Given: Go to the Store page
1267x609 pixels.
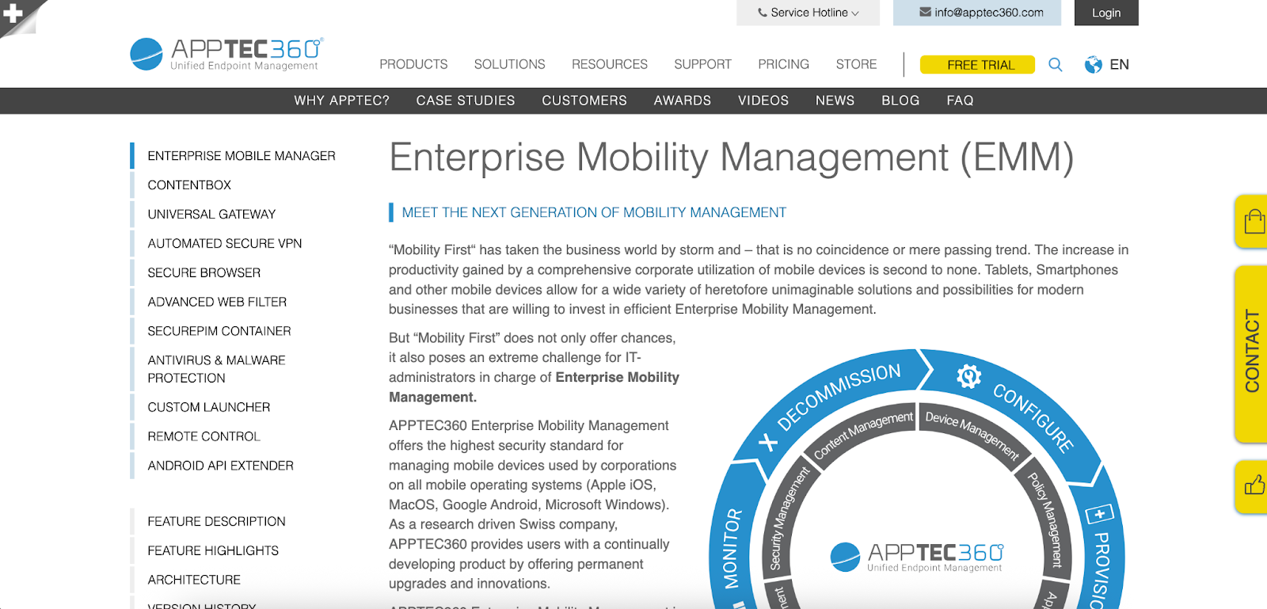Looking at the screenshot, I should (x=856, y=64).
